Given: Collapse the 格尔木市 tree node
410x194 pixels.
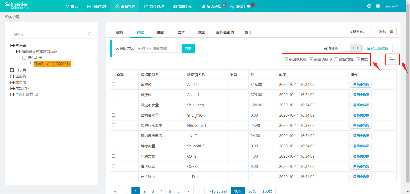Looking at the screenshot, I should 24,58.
